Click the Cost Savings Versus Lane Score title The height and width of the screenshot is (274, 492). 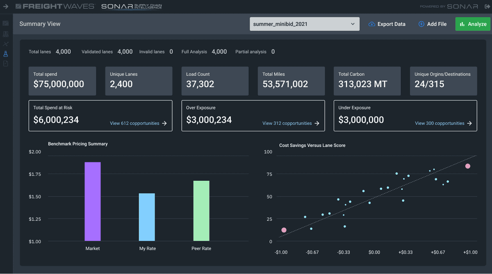312,145
